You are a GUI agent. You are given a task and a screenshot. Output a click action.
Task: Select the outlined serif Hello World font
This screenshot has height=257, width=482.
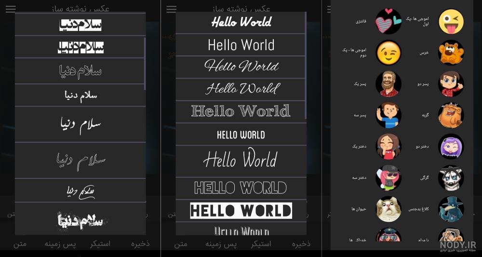tap(241, 111)
